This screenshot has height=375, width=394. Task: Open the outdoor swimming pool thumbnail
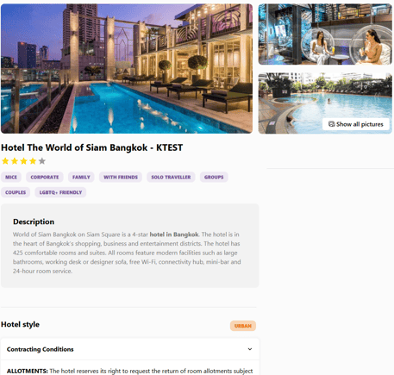(x=325, y=103)
